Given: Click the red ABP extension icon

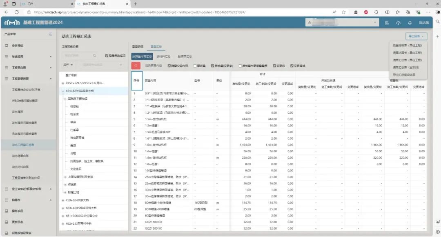Looking at the screenshot, I should [x=366, y=12].
